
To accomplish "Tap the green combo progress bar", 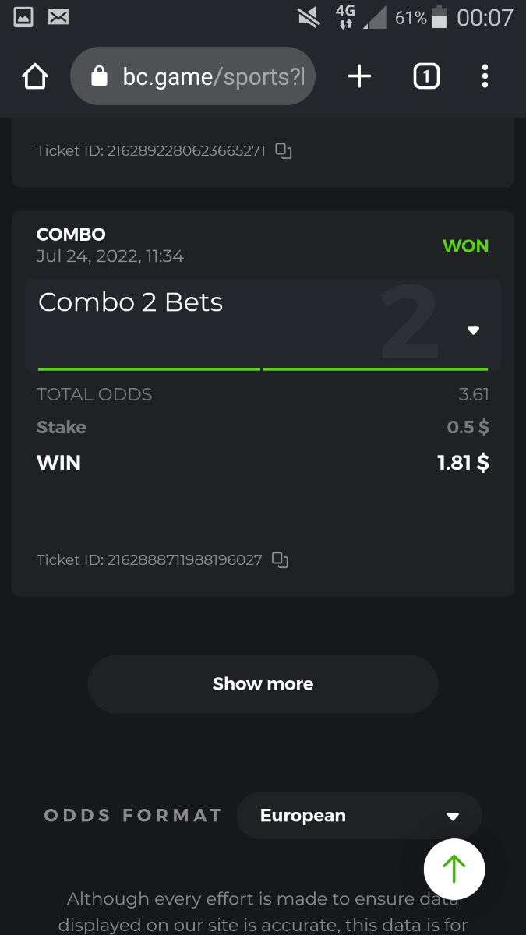I will (263, 369).
